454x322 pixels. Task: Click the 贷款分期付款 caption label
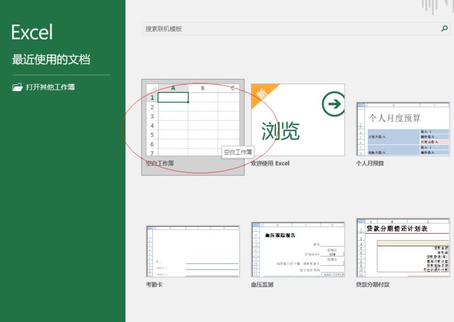coord(373,285)
